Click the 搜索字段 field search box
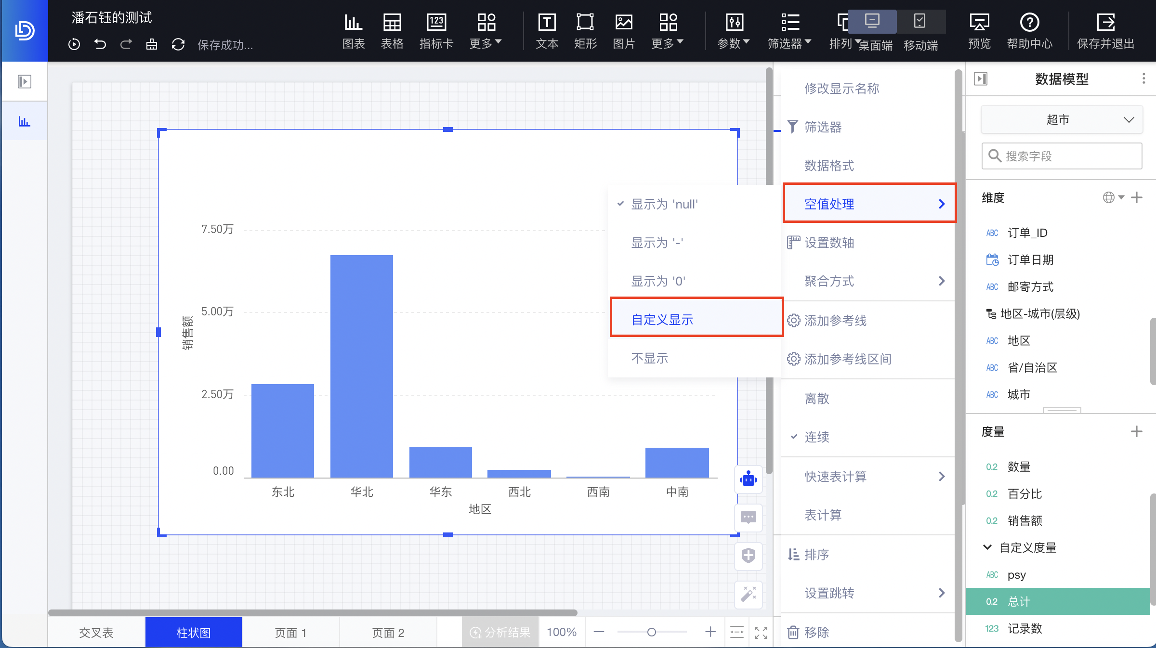 point(1061,156)
